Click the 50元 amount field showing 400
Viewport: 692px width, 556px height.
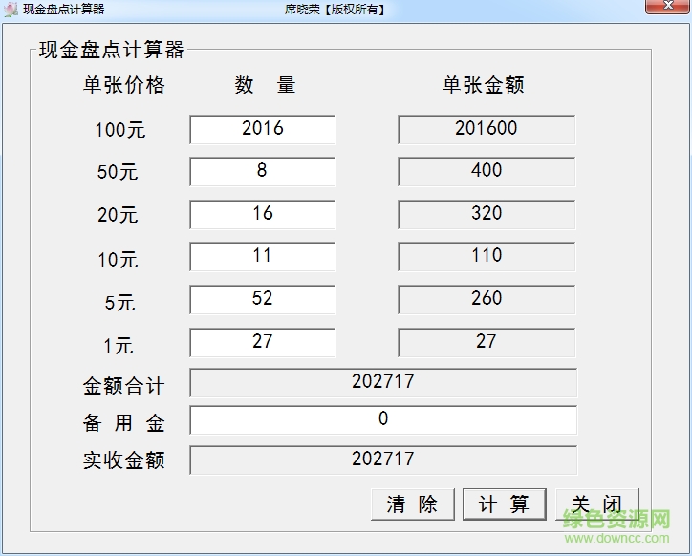487,171
